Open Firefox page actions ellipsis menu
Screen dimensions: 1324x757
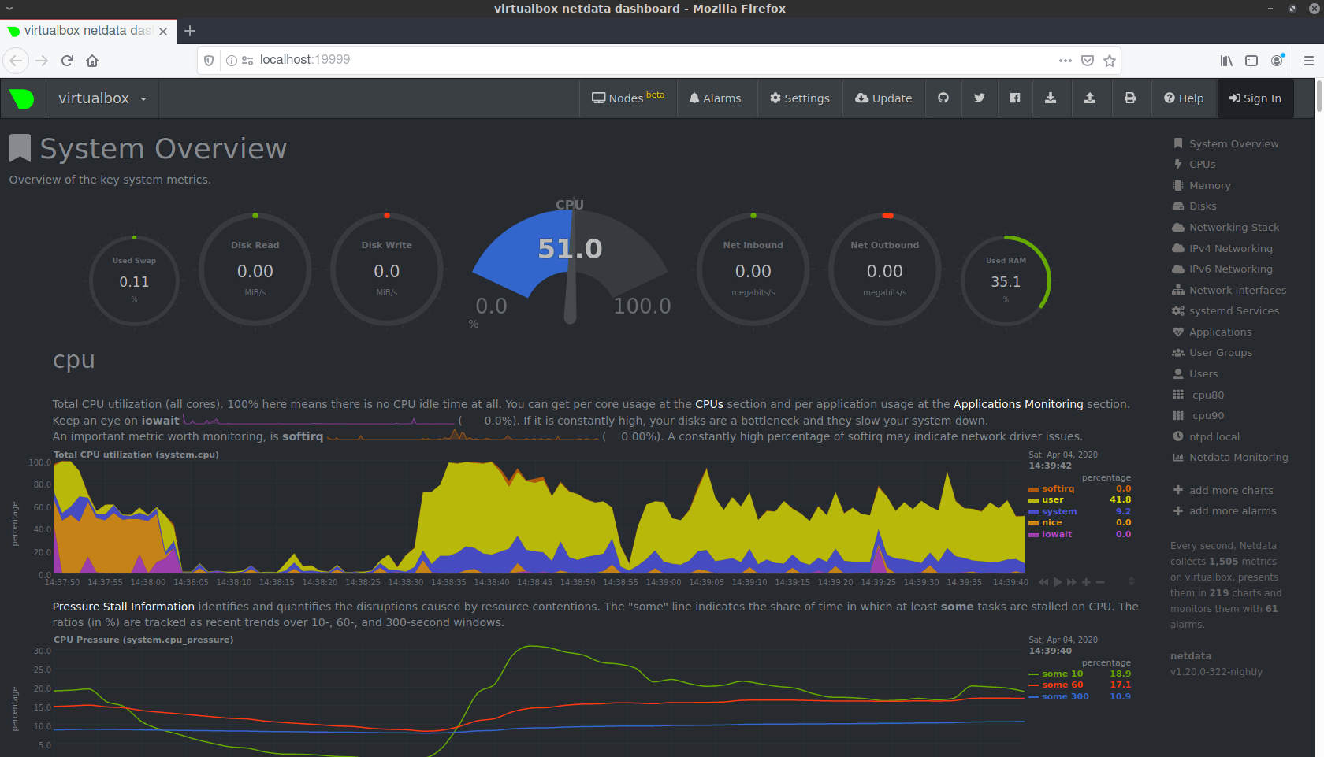click(x=1066, y=61)
